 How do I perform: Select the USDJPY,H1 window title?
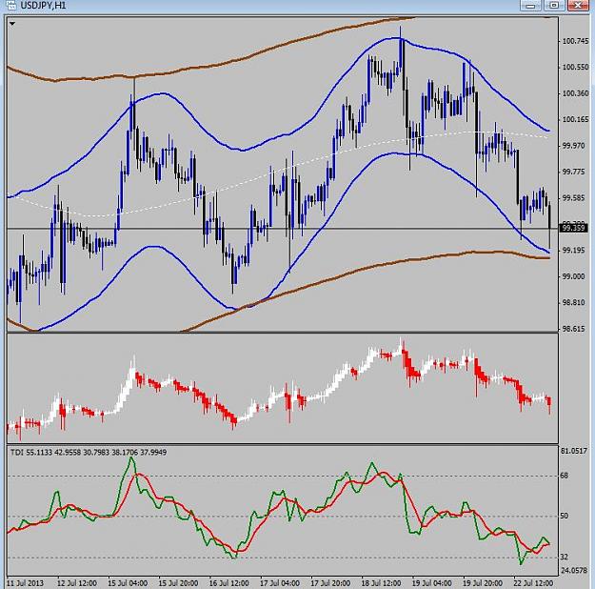tap(43, 6)
